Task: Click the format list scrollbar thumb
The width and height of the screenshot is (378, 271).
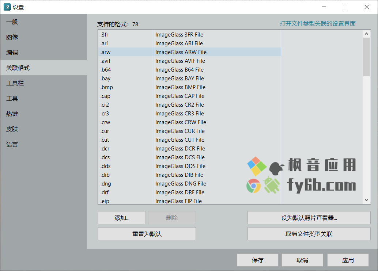Action: 366,57
